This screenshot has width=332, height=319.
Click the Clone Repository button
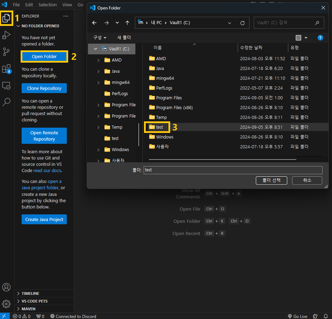[x=44, y=88]
